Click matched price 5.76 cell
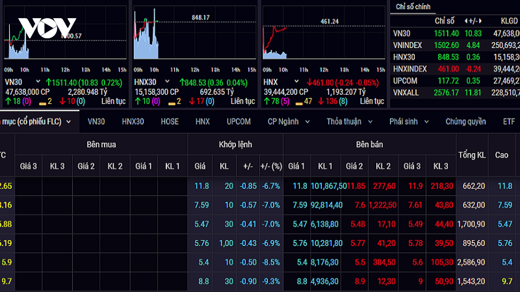This screenshot has height=292, width=520. (x=201, y=243)
